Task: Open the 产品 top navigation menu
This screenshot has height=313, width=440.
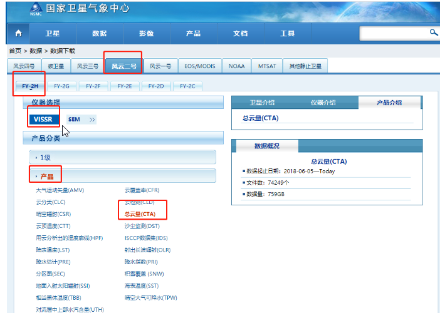Action: pos(194,33)
